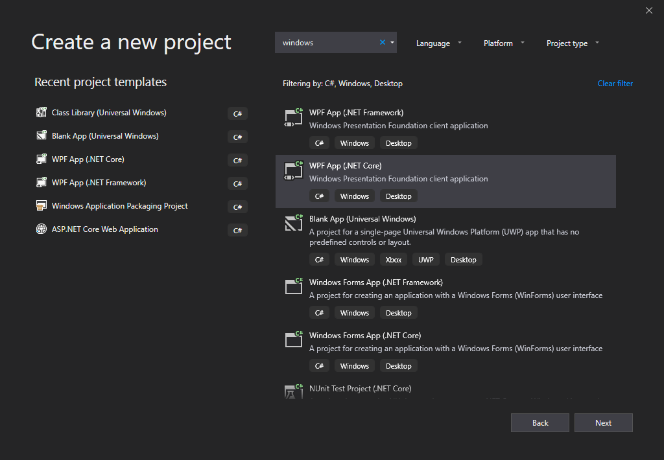
Task: Click the Blank App (Universal Windows) template icon
Action: 294,224
